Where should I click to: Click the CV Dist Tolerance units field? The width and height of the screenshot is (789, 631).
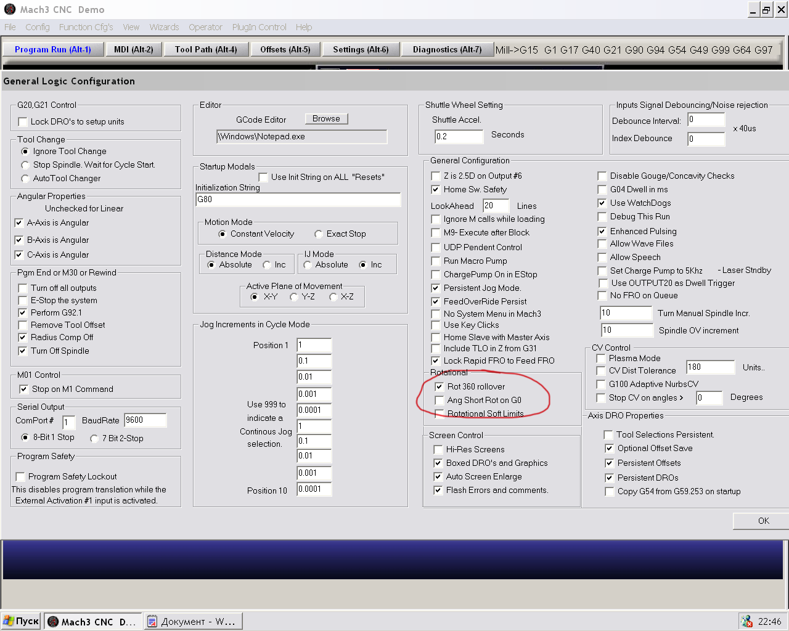click(x=711, y=367)
